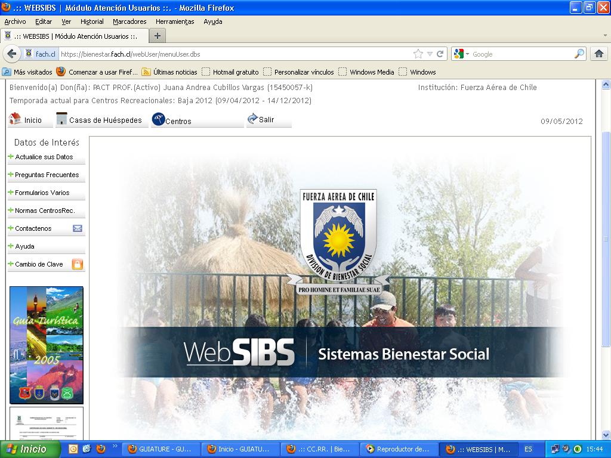Open the Formularios Varios link

42,193
